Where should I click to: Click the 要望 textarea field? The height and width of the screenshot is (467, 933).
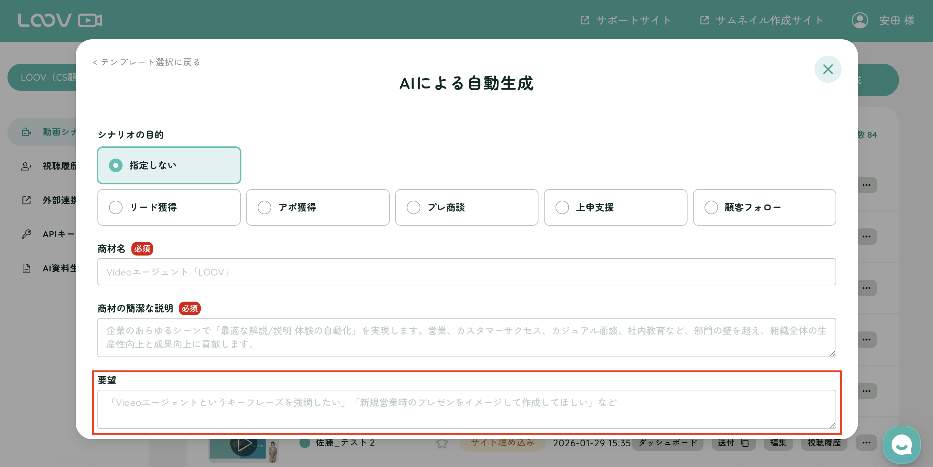[466, 409]
